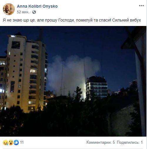View the 'Поделились: 1' shares list

130,143
